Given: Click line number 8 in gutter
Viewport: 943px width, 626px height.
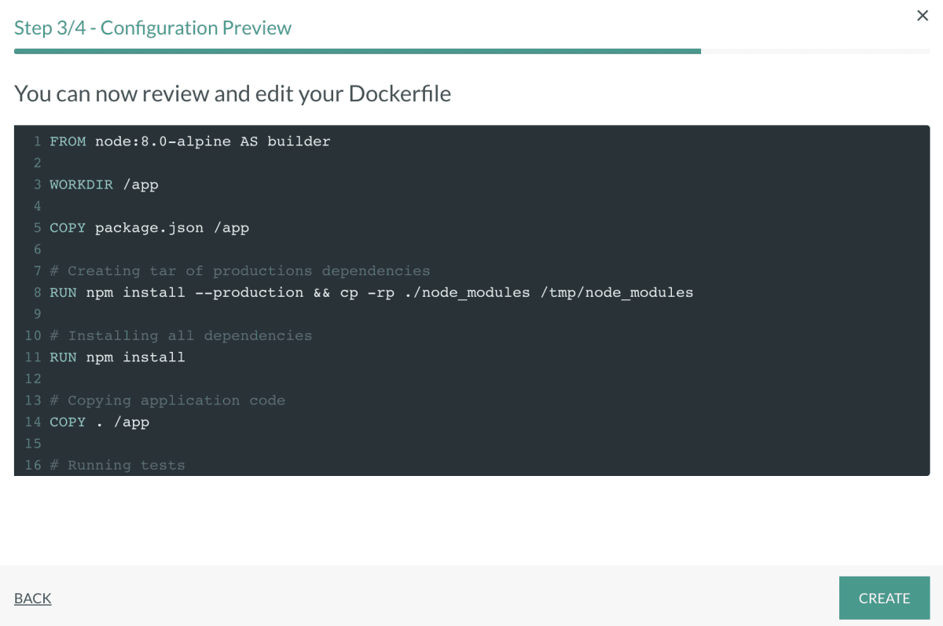Looking at the screenshot, I should pos(37,292).
